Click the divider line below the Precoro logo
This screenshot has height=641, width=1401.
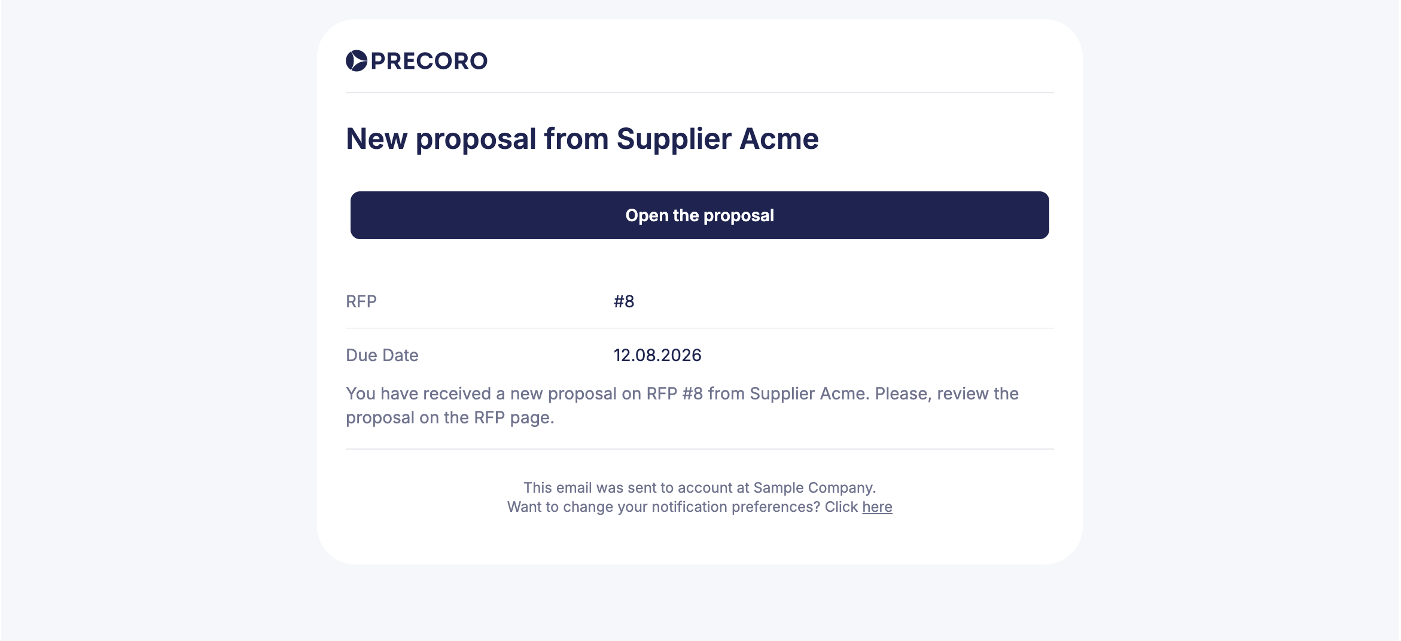click(700, 93)
